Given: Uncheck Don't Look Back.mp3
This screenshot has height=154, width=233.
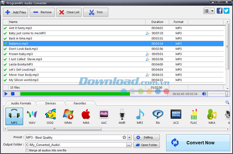Looking at the screenshot, I should tap(5, 49).
